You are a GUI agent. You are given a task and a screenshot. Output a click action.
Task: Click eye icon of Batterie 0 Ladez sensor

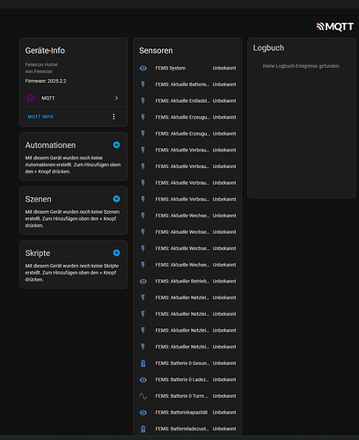coord(143,380)
